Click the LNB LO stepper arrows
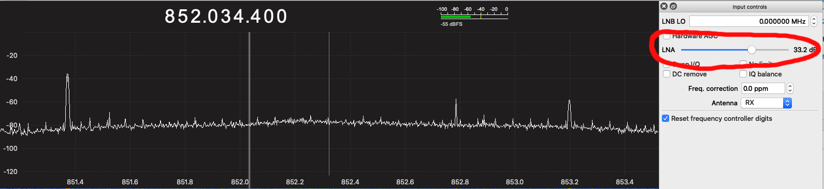Image resolution: width=824 pixels, height=189 pixels. click(814, 21)
